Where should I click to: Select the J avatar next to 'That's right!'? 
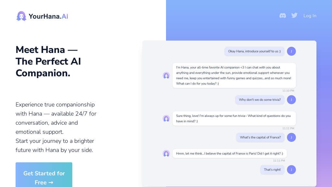[291, 169]
